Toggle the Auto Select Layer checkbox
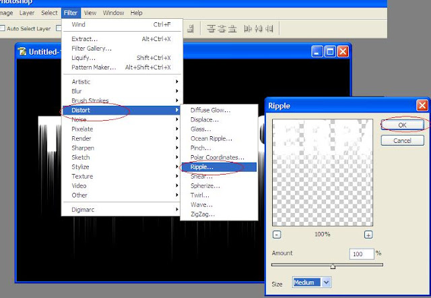The height and width of the screenshot is (298, 431). coord(3,28)
